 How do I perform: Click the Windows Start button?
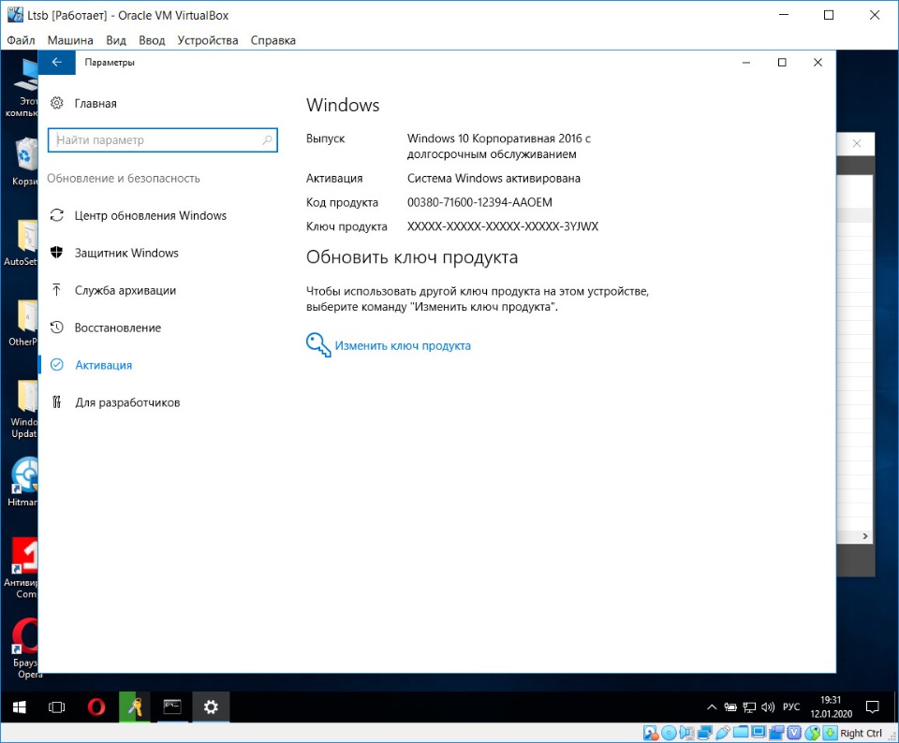coord(19,707)
